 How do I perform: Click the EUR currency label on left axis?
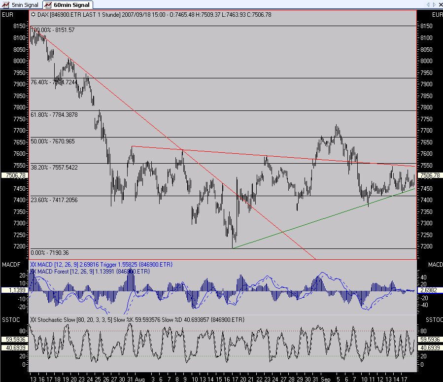pos(7,15)
